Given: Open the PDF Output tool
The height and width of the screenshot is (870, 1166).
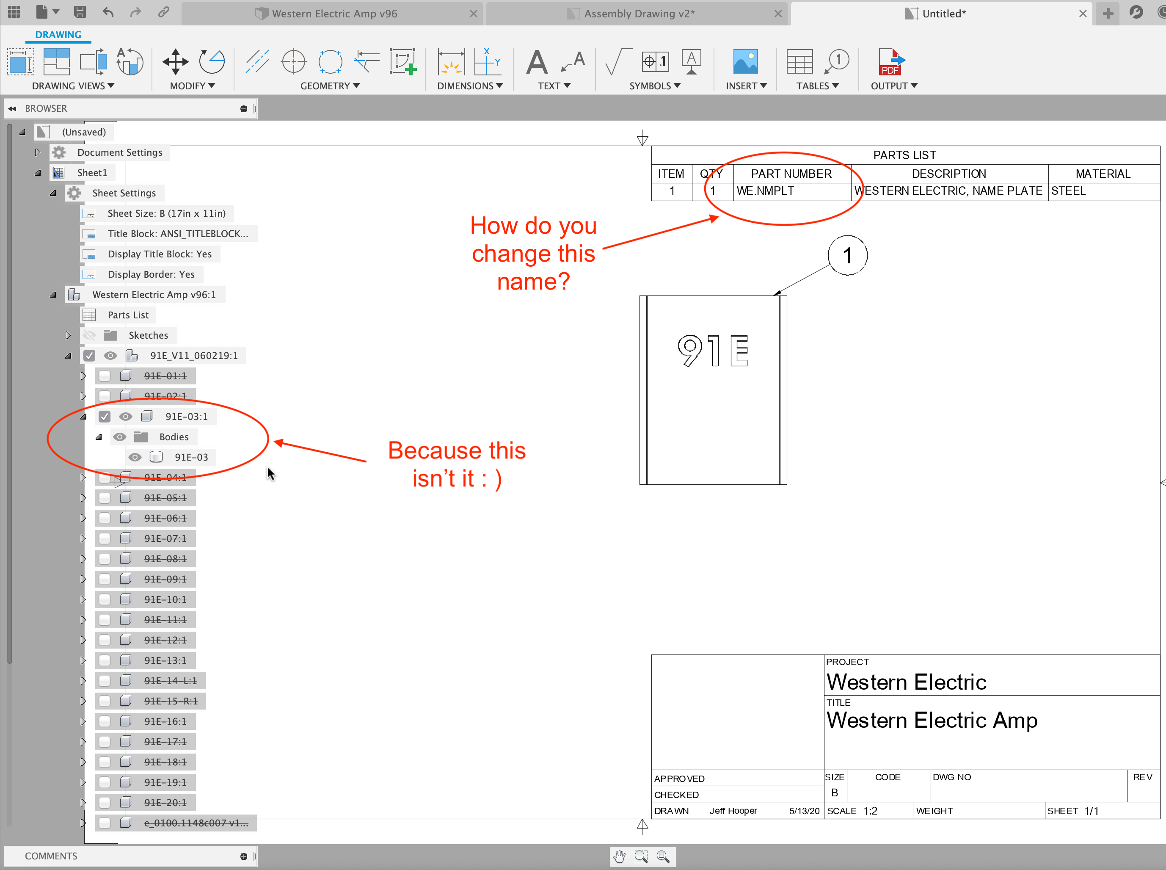Looking at the screenshot, I should (890, 63).
